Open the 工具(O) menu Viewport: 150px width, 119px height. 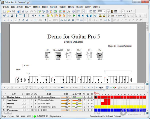point(62,7)
